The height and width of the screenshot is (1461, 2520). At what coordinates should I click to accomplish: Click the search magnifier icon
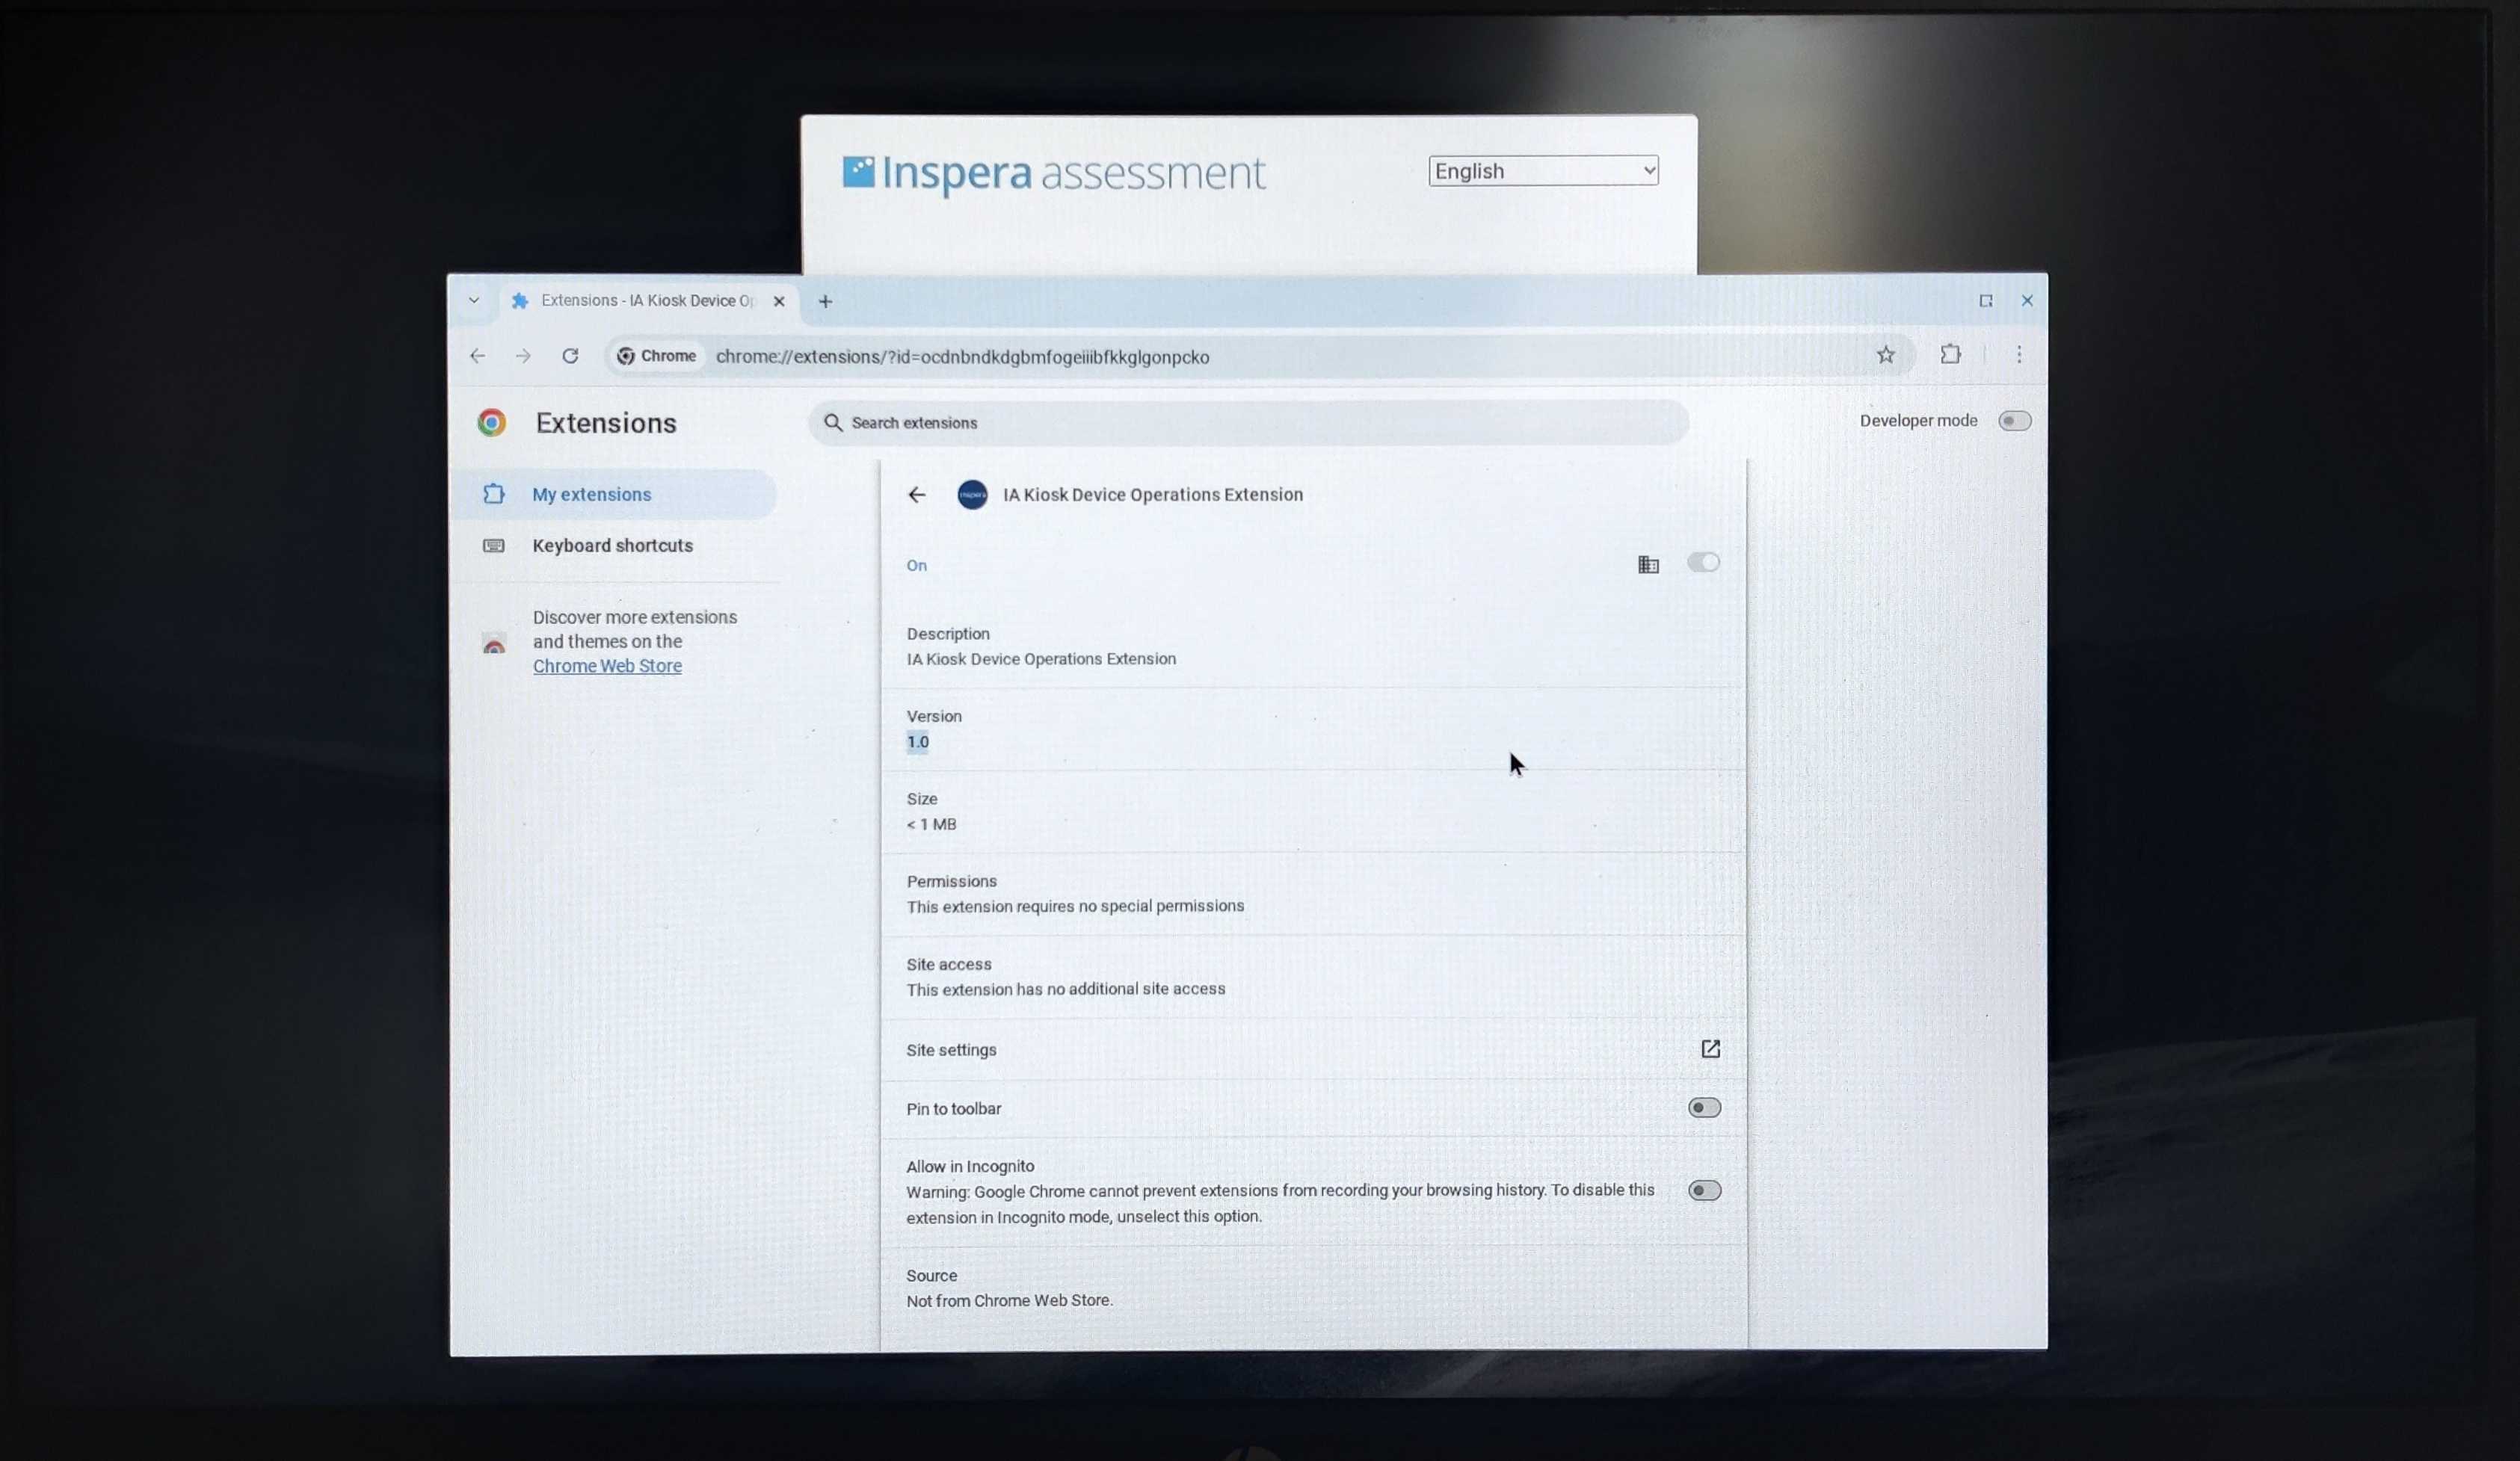(x=833, y=423)
